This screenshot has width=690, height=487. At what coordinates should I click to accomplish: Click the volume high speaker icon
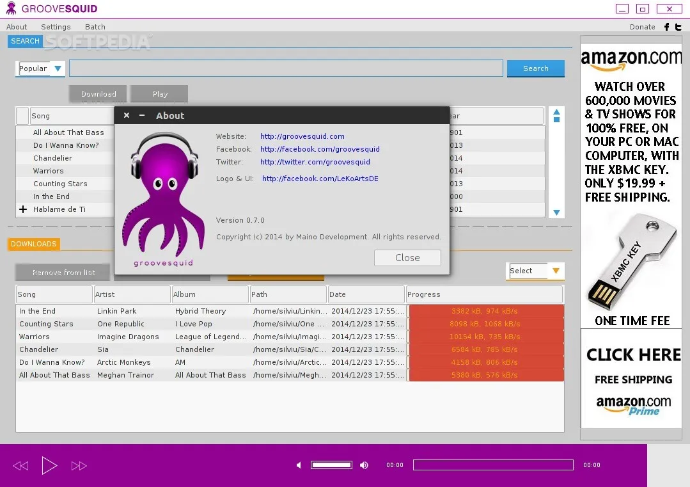click(x=364, y=465)
